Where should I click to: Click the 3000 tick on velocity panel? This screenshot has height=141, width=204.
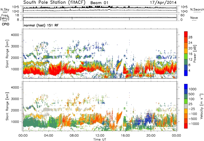15,99
